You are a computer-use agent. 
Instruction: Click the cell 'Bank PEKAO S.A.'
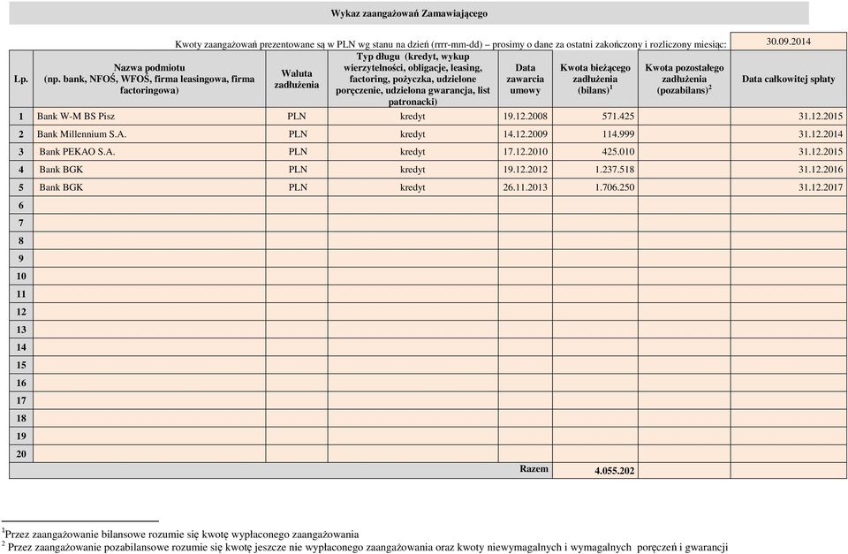click(149, 152)
